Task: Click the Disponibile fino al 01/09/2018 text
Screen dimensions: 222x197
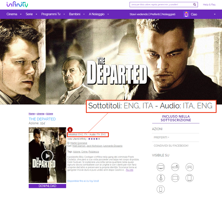Action: 83,181
